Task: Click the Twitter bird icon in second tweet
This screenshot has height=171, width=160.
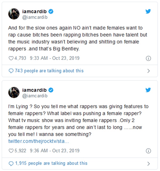Action: pos(148,90)
